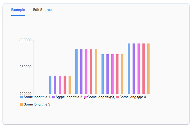This screenshot has width=194, height=129.
Task: Click the 250000 y-axis label
Action: 25,67
